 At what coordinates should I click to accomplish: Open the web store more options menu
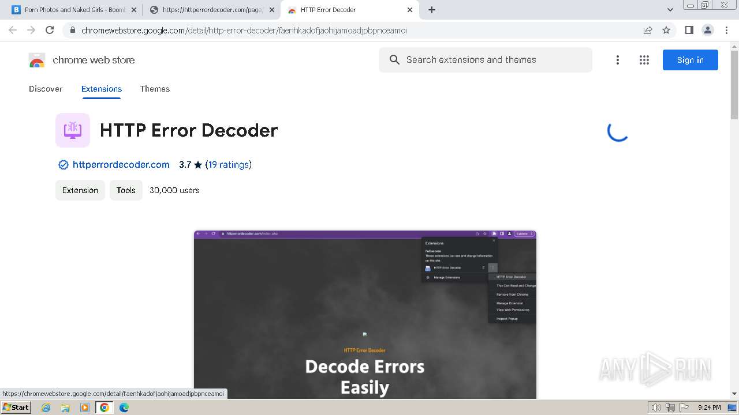[x=618, y=60]
